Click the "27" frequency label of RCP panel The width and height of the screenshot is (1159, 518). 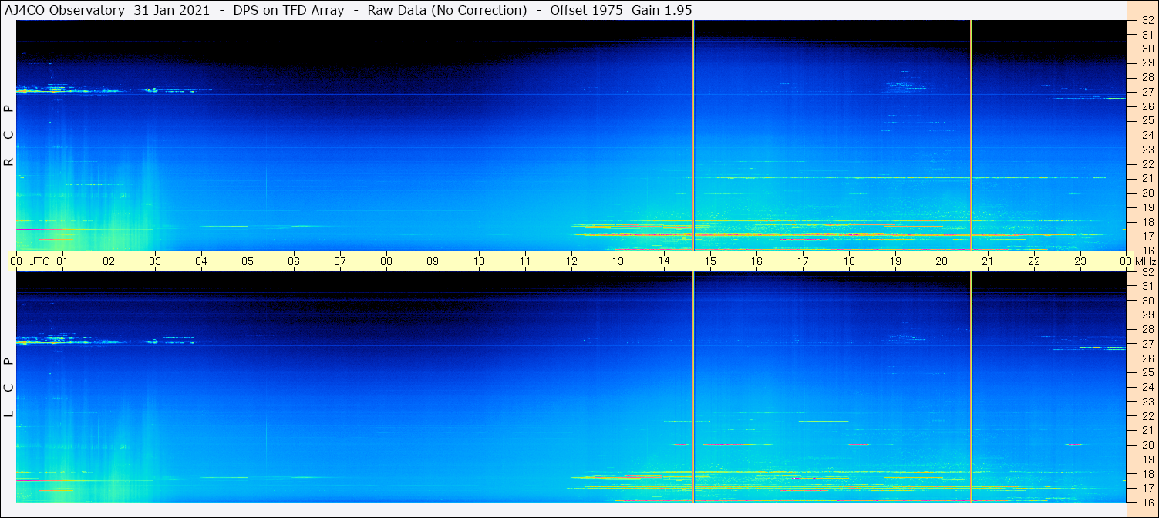[x=1147, y=92]
